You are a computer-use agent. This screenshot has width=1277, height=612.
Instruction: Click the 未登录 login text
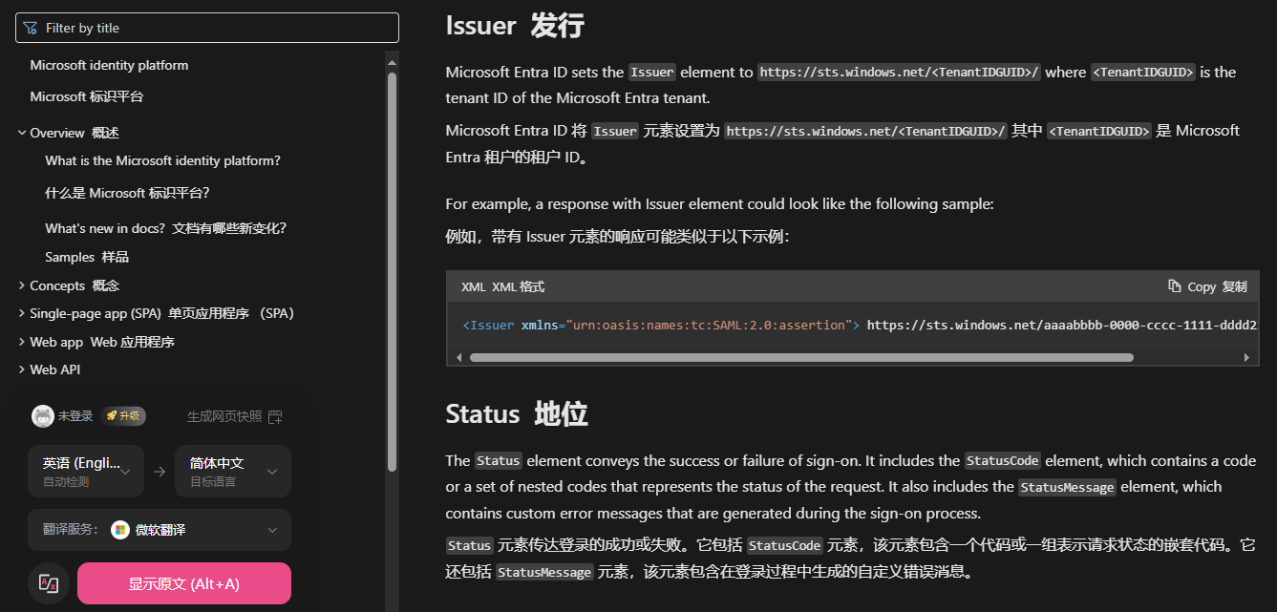pyautogui.click(x=75, y=416)
